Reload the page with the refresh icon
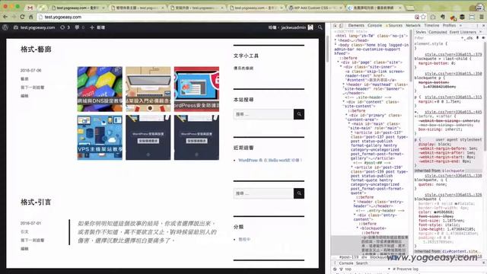The image size is (487, 274). tap(22, 17)
